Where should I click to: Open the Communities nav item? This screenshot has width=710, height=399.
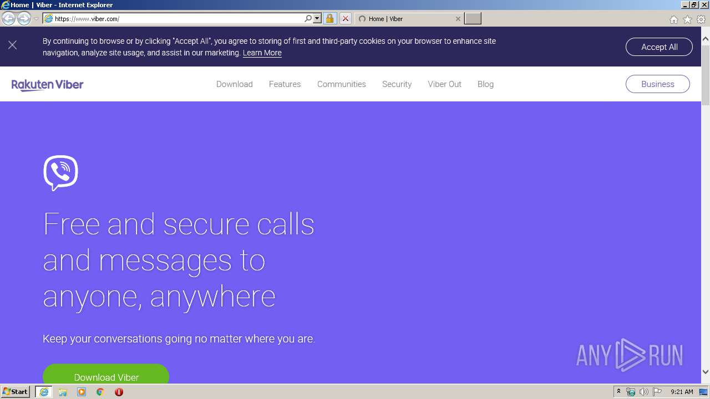(x=341, y=84)
